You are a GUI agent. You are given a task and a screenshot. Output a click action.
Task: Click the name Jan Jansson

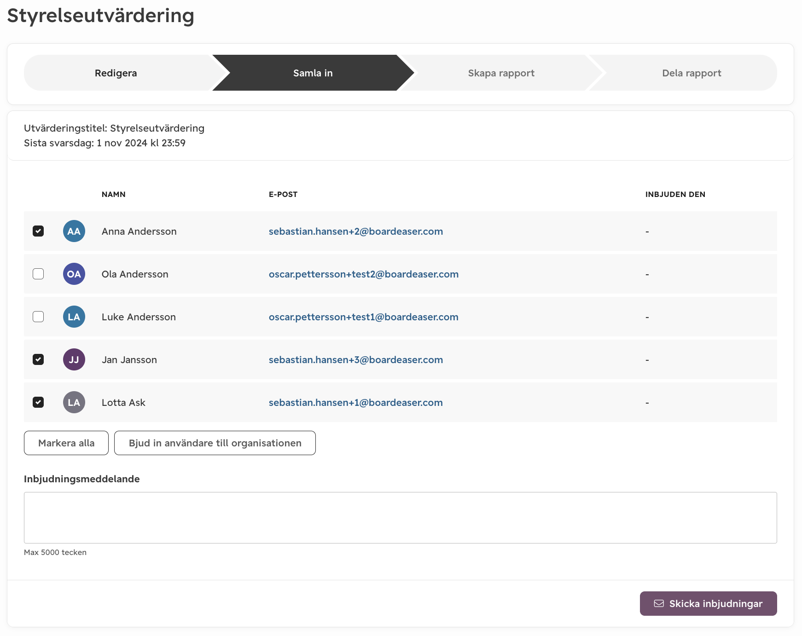(129, 359)
